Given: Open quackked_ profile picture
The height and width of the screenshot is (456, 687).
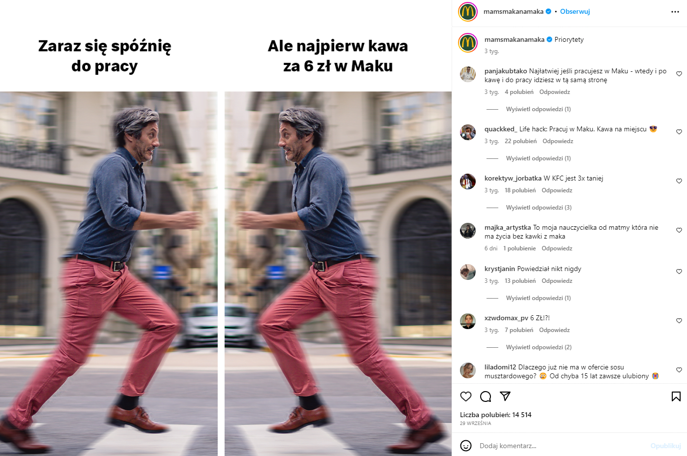Looking at the screenshot, I should click(x=468, y=132).
